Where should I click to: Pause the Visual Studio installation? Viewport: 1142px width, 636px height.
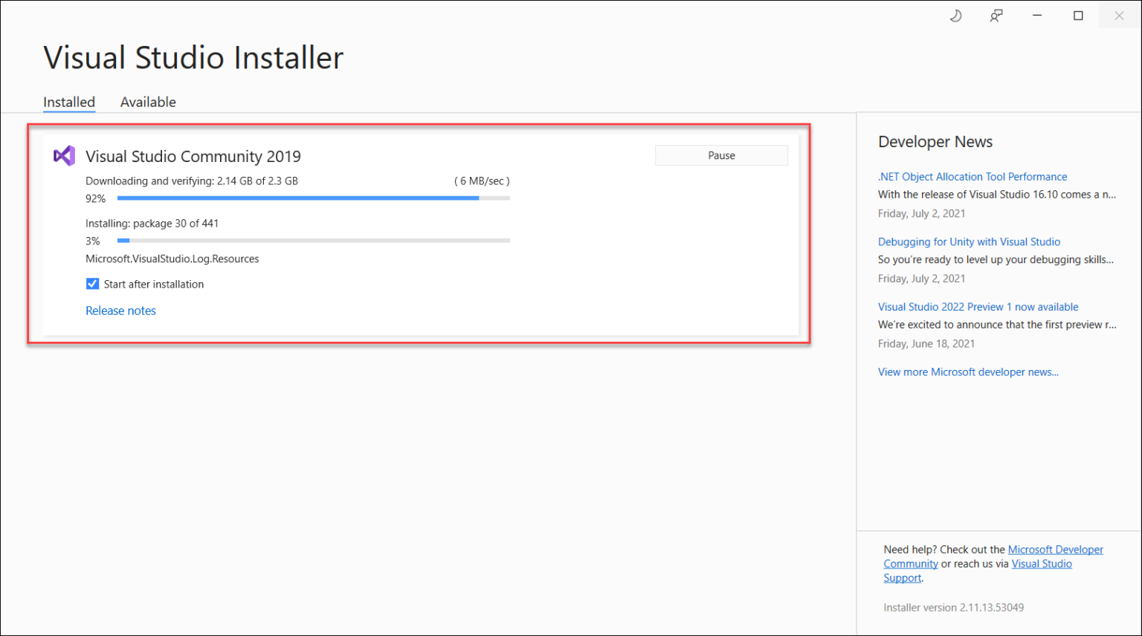(720, 155)
